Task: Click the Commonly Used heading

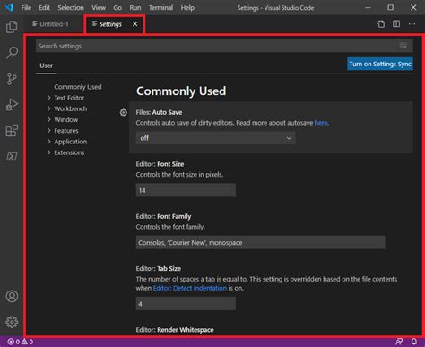Action: (181, 91)
